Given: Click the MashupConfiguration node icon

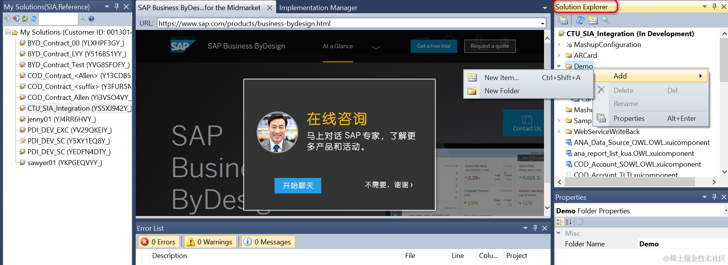Looking at the screenshot, I should [x=569, y=45].
